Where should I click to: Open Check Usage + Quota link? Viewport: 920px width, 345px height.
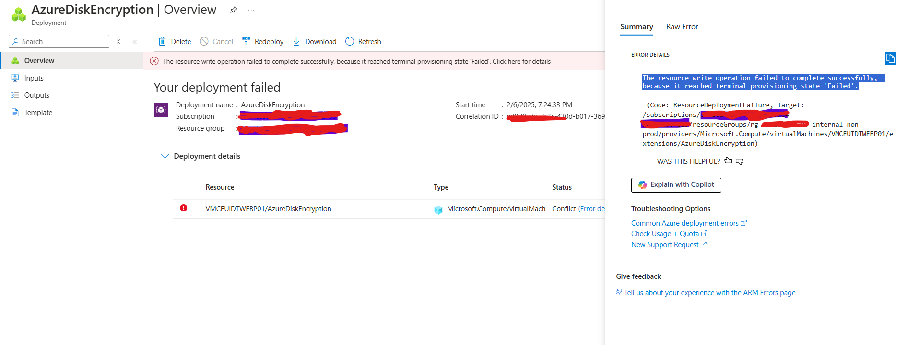click(669, 234)
